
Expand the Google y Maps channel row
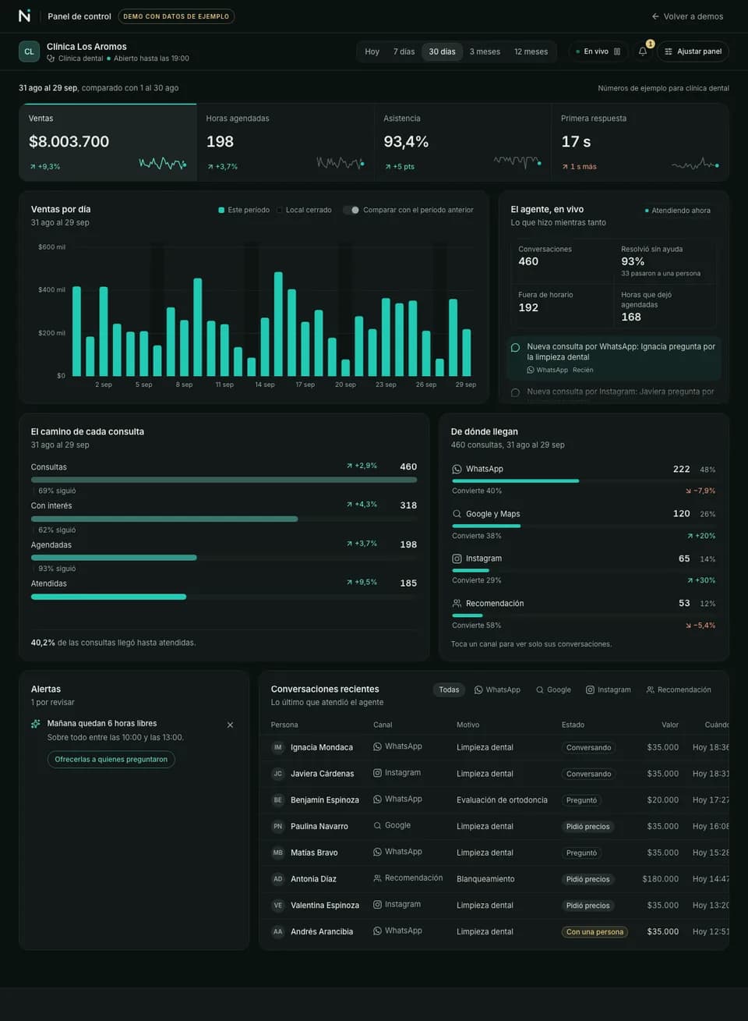[584, 524]
